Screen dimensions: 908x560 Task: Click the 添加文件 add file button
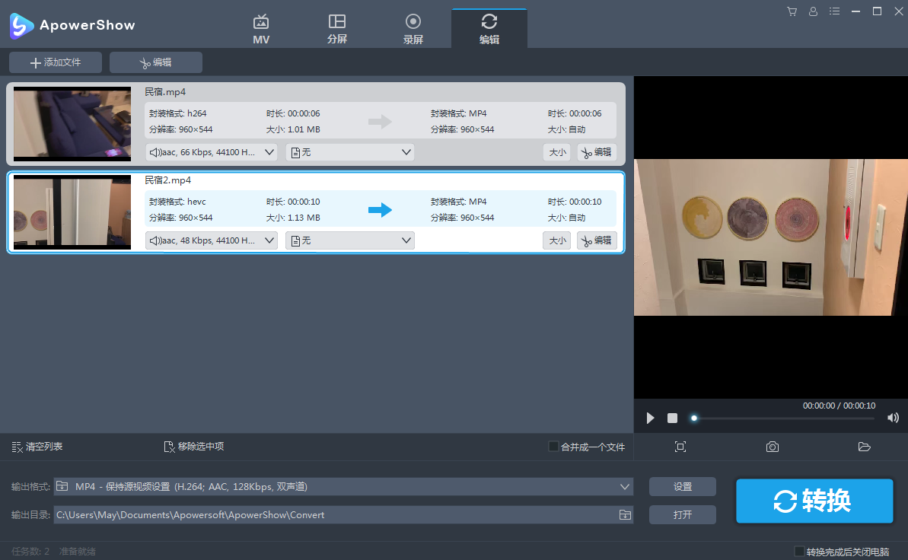point(55,62)
